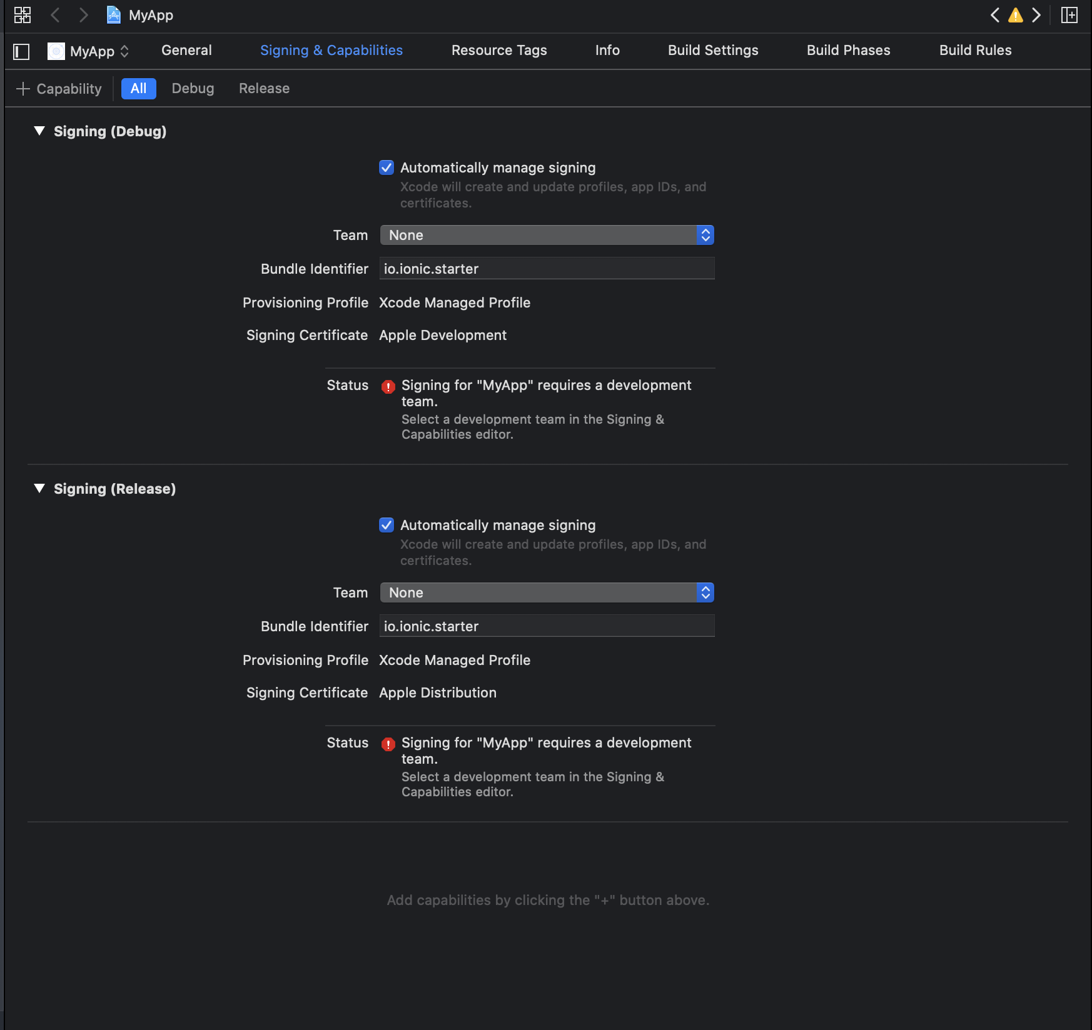Viewport: 1092px width, 1030px height.
Task: Click Release status signing error message
Action: 547,751
